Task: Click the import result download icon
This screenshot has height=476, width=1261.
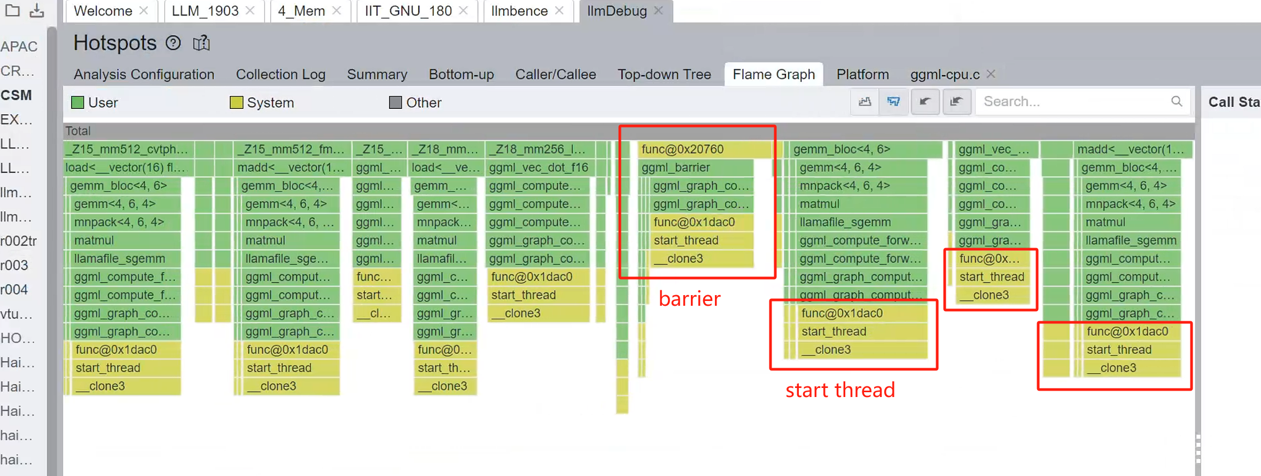Action: pyautogui.click(x=37, y=10)
